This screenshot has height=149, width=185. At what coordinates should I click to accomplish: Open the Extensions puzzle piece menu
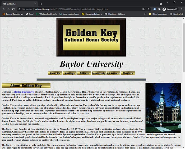tap(159, 9)
